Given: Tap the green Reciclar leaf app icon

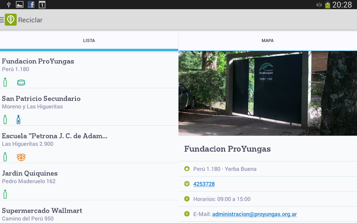Looking at the screenshot, I should point(11,20).
